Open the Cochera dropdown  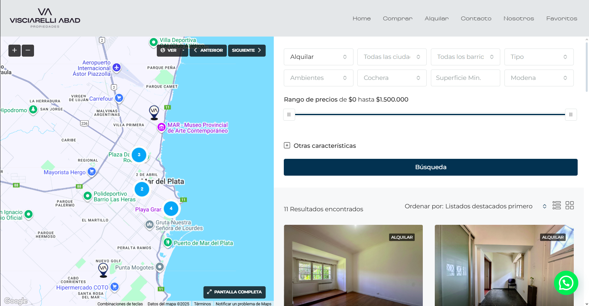[392, 78]
